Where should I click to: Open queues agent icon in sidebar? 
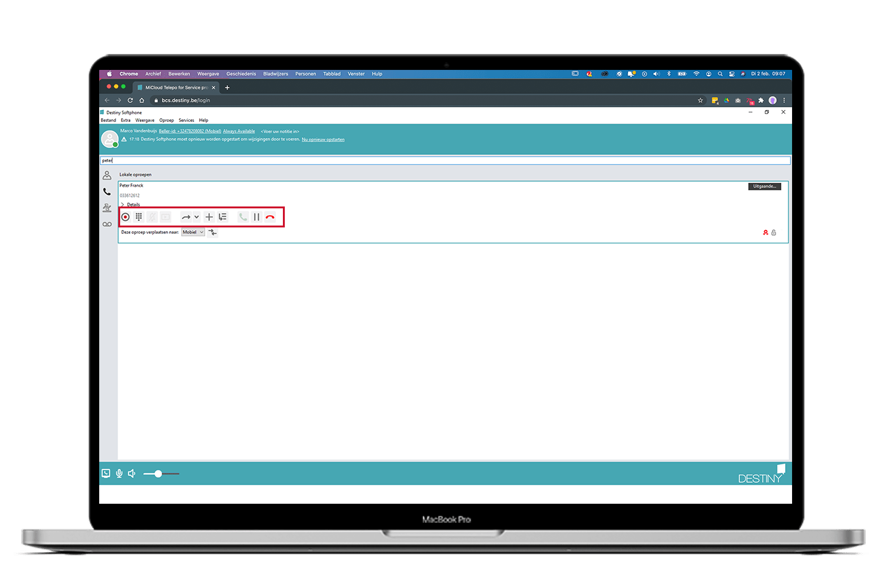(107, 208)
